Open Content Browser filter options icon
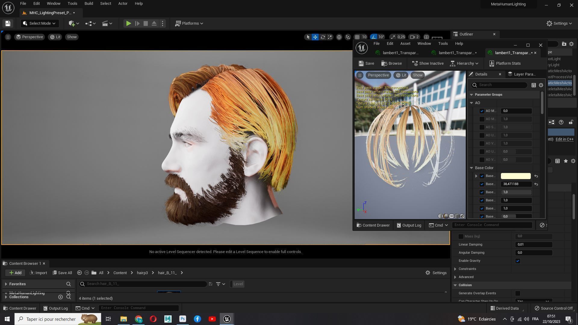This screenshot has height=325, width=578. (x=220, y=284)
